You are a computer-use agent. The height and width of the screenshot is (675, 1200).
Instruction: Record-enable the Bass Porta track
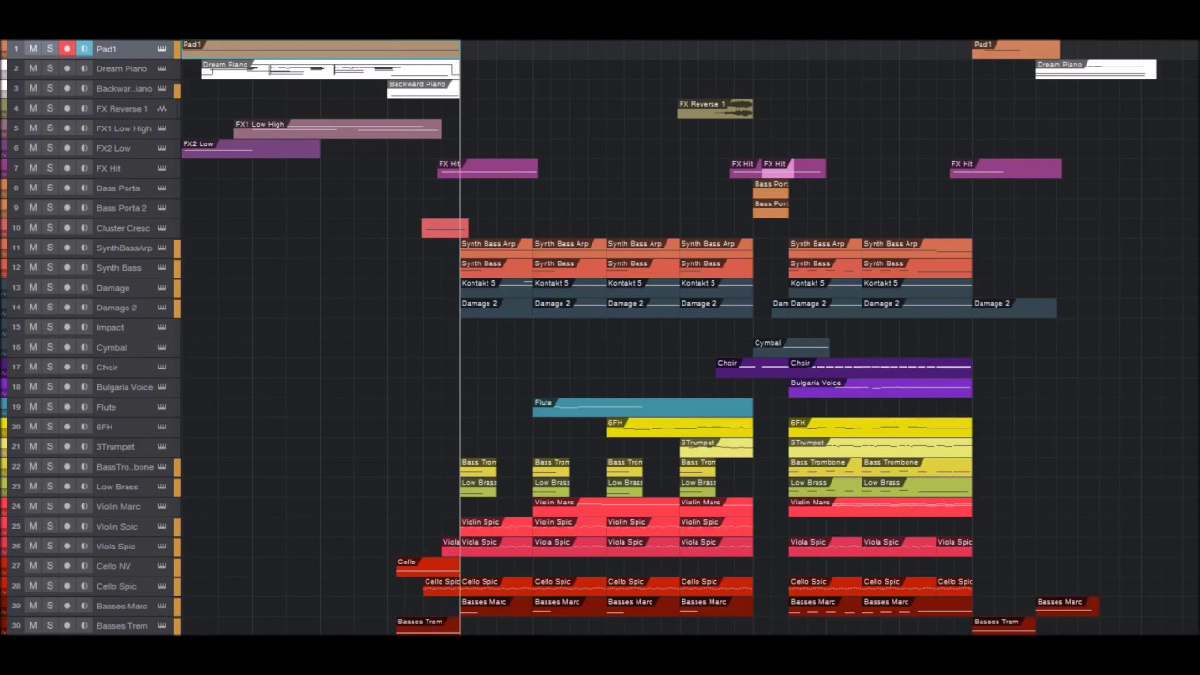click(67, 188)
